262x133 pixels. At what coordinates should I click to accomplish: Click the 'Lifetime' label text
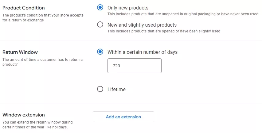(x=116, y=89)
